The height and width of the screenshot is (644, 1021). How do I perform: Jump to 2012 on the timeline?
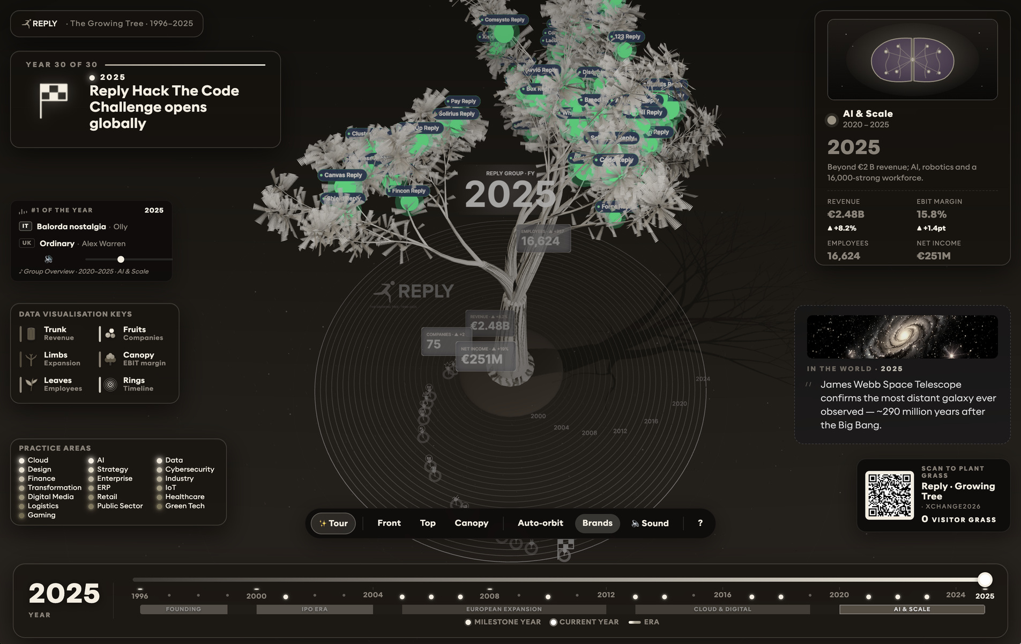pyautogui.click(x=606, y=595)
